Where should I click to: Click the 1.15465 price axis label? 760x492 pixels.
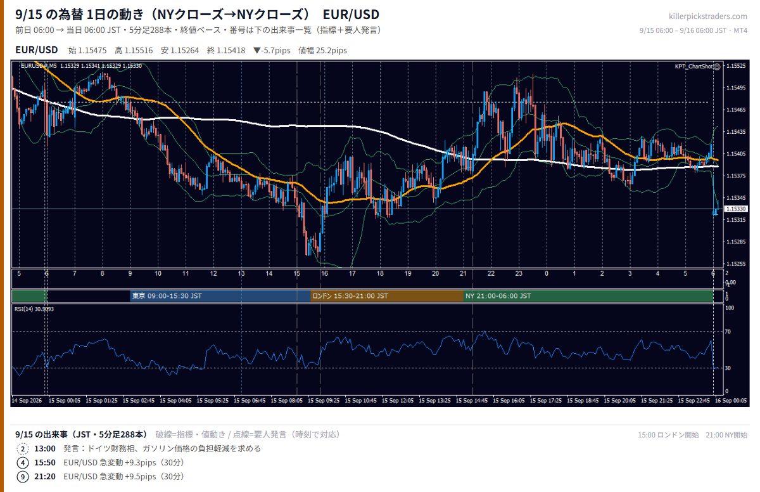pyautogui.click(x=736, y=110)
